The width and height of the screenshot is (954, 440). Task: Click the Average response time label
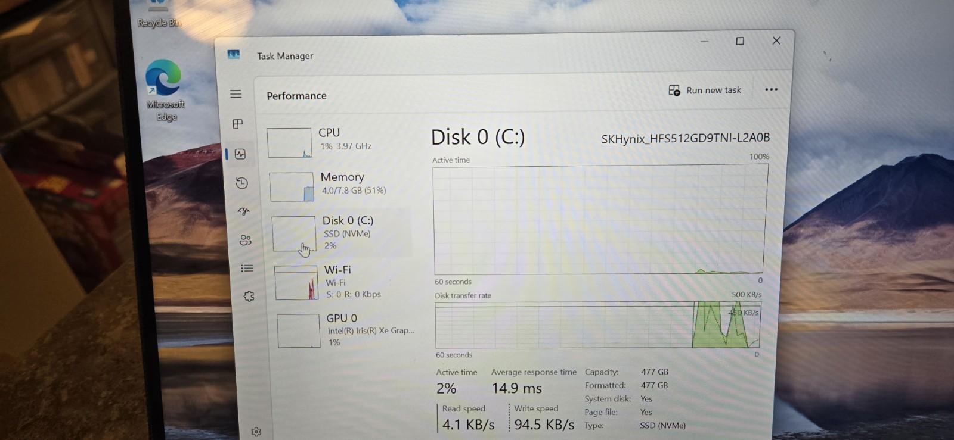(x=534, y=372)
